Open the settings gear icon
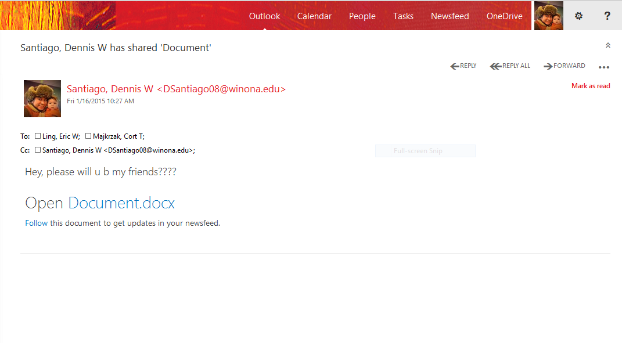The image size is (622, 343). coord(578,16)
